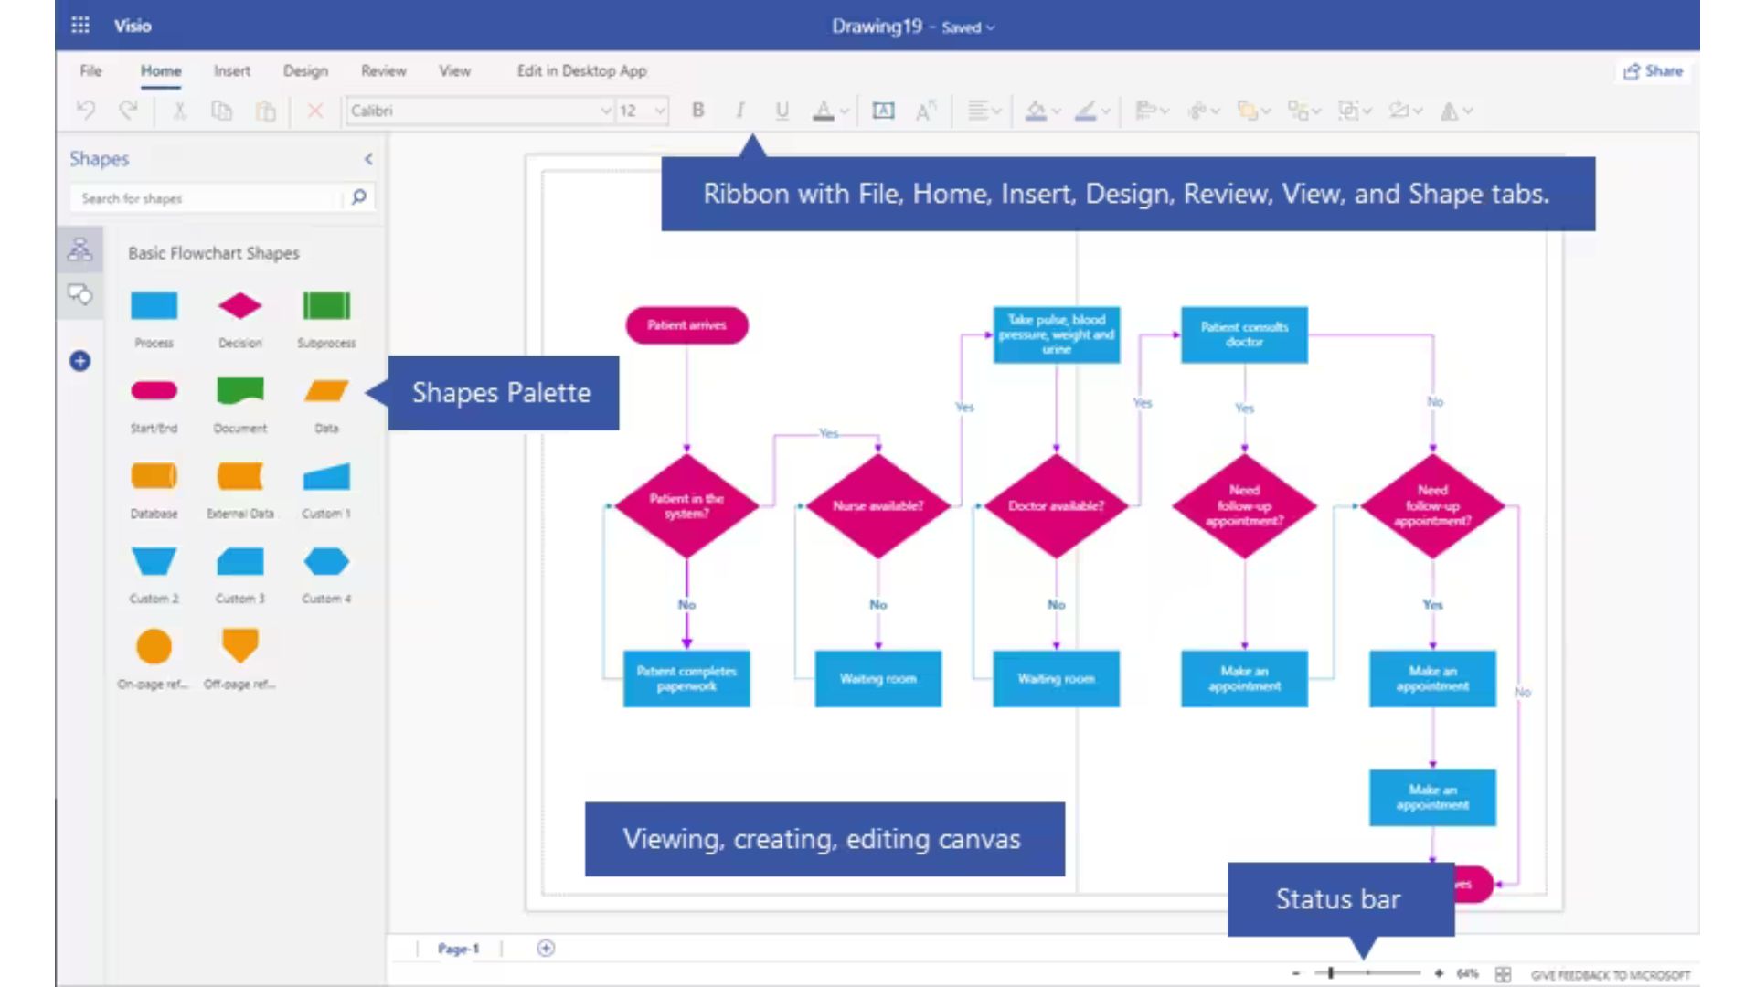Apply italic formatting
The image size is (1755, 987).
[x=739, y=110]
